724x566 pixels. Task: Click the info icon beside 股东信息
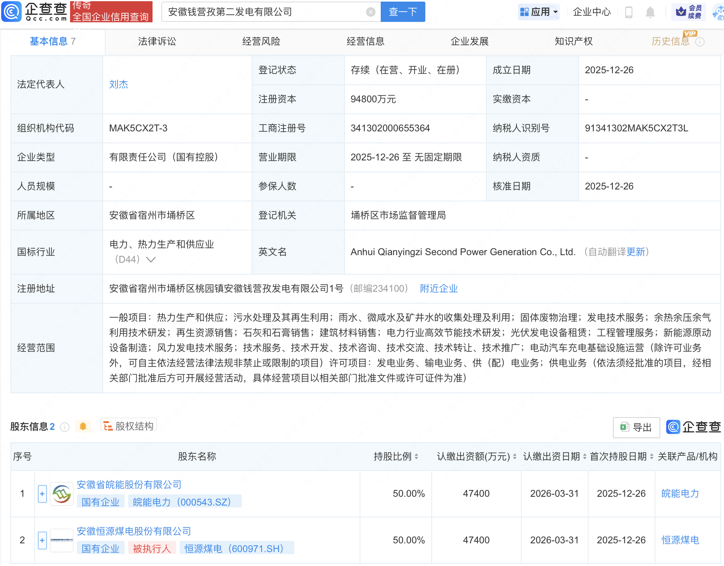tap(65, 427)
